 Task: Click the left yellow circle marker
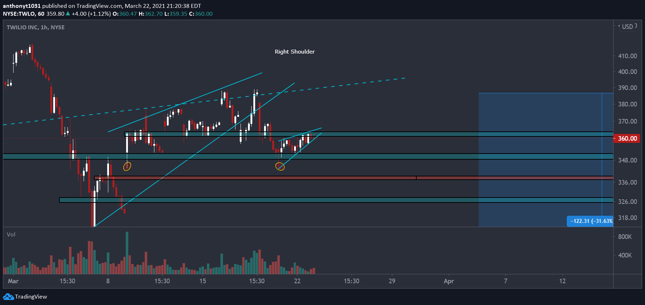click(127, 166)
